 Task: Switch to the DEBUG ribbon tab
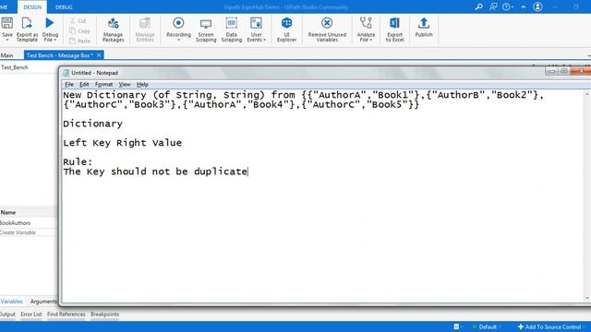(64, 7)
